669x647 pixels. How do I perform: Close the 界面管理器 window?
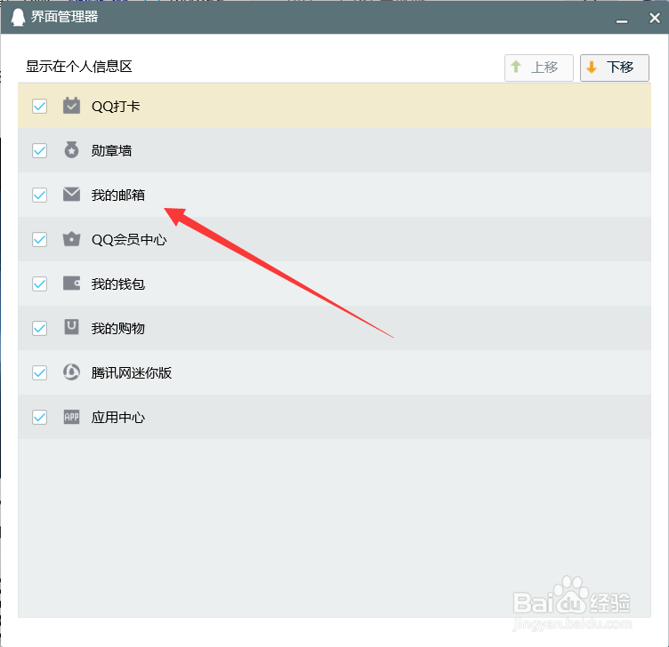[655, 18]
